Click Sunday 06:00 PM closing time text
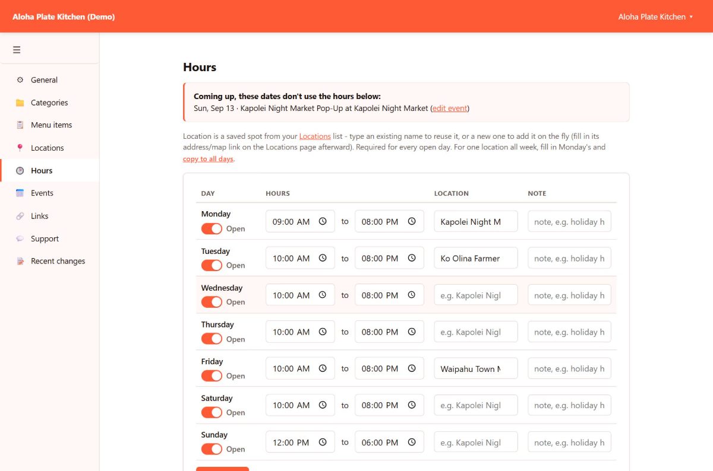 [380, 442]
